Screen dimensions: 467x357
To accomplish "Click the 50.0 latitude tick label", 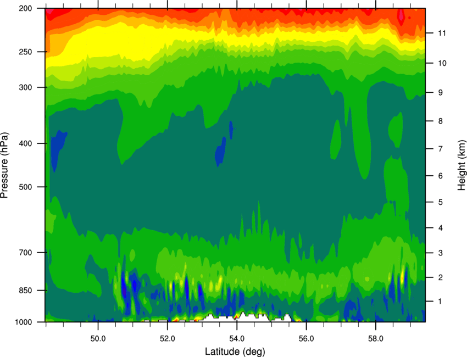I will coord(98,339).
